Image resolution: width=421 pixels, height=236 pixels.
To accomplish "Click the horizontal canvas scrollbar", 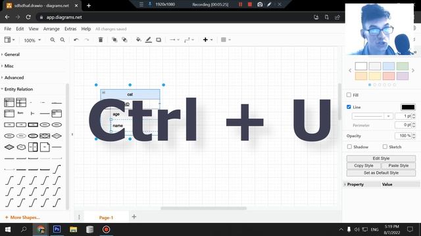I will [203, 208].
